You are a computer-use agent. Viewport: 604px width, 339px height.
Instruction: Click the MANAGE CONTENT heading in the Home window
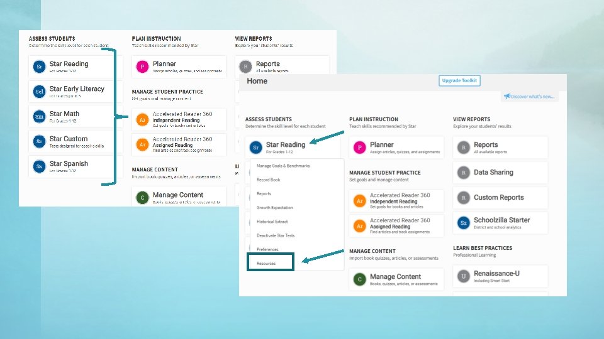click(x=372, y=251)
